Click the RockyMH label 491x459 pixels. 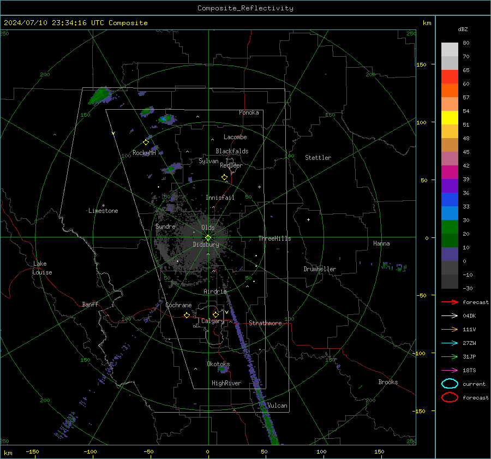point(144,153)
